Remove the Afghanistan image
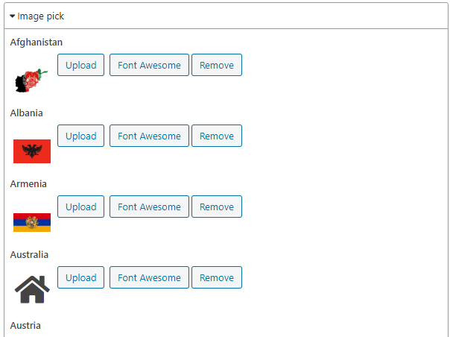This screenshot has width=450, height=337. [217, 65]
